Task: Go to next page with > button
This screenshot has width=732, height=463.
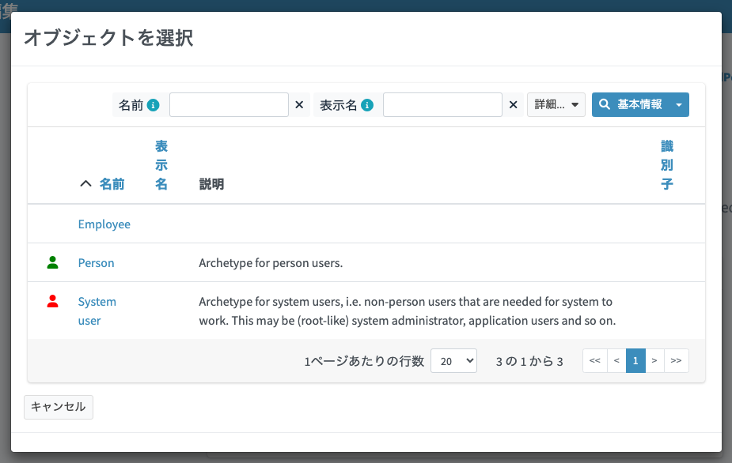Action: click(x=654, y=360)
